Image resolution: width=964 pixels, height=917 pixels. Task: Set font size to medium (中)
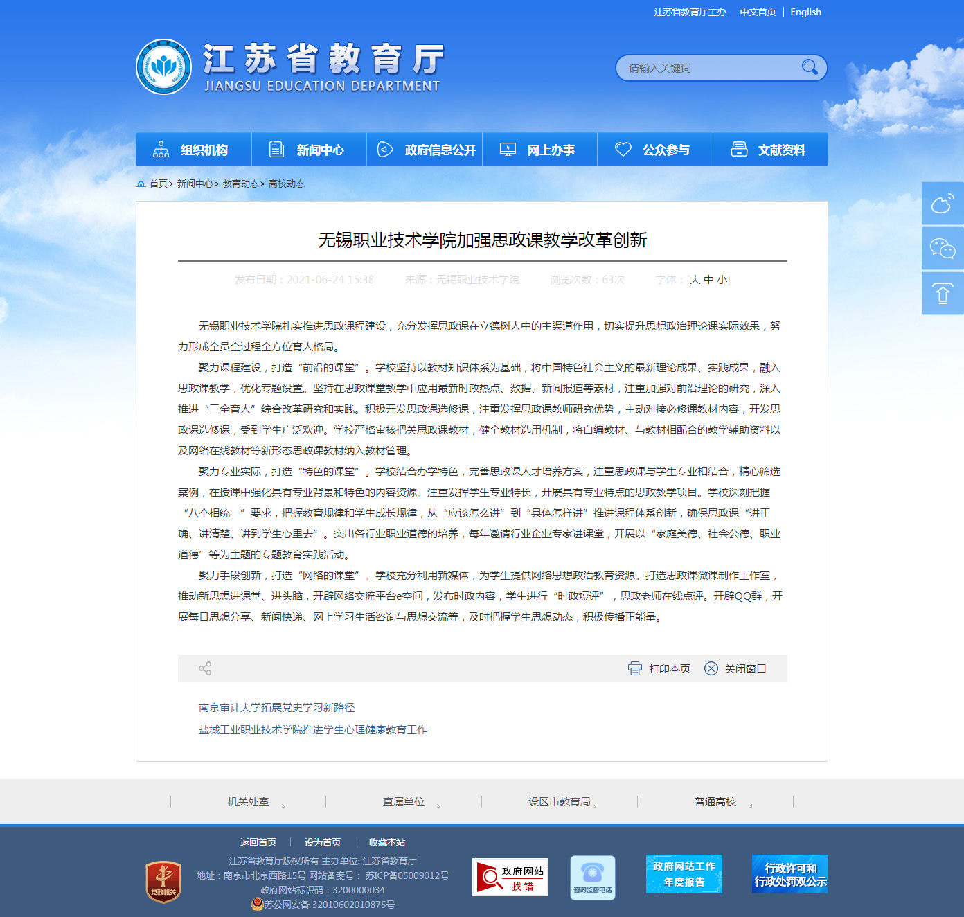(708, 280)
